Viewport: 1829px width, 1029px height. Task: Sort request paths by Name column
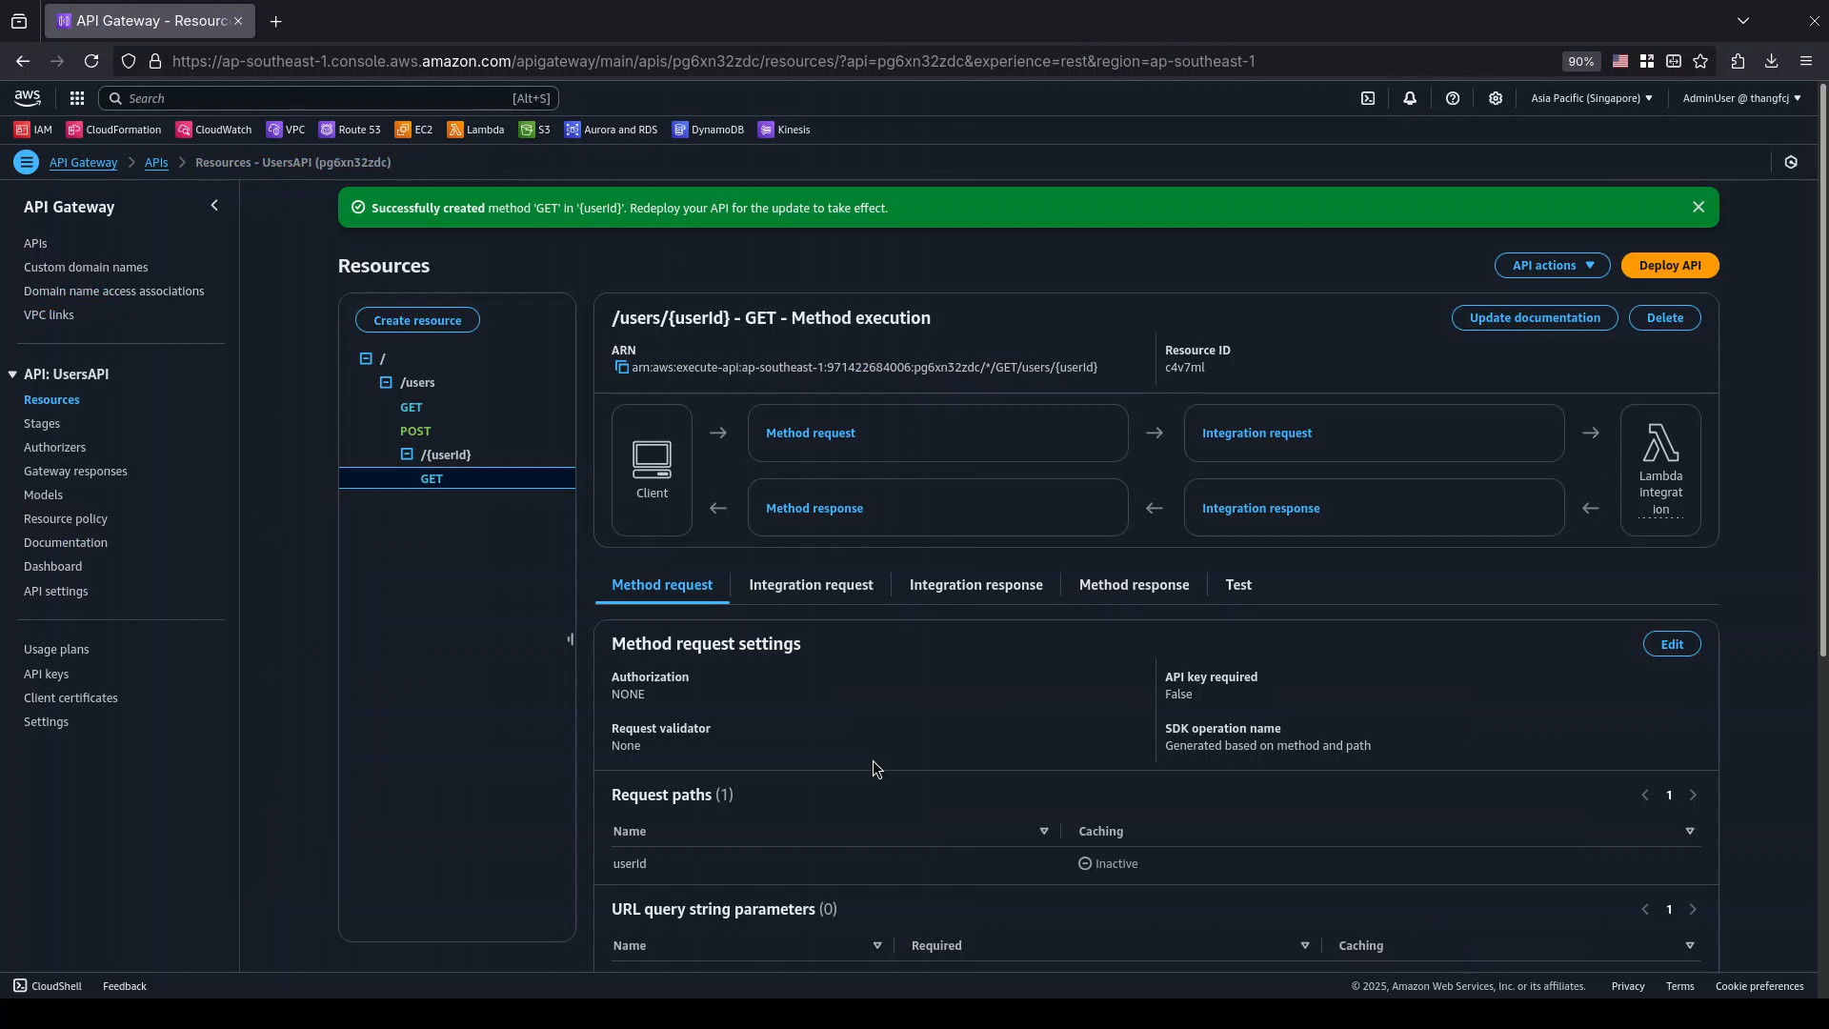click(1044, 832)
